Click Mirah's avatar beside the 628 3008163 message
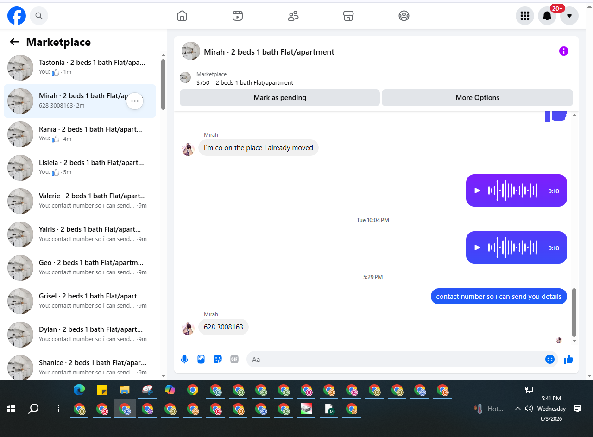 pyautogui.click(x=188, y=329)
